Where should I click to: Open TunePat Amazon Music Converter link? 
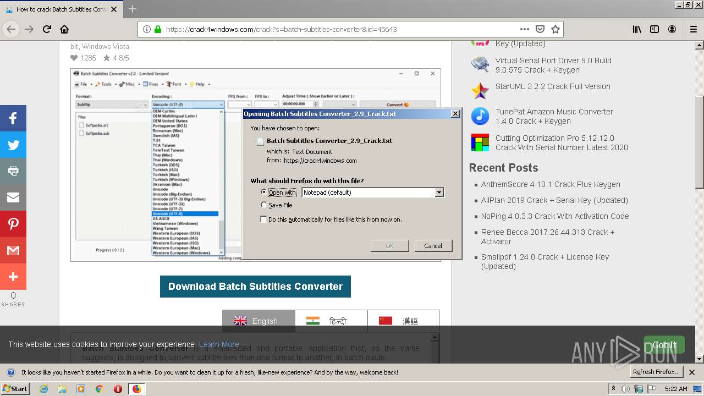pyautogui.click(x=554, y=116)
